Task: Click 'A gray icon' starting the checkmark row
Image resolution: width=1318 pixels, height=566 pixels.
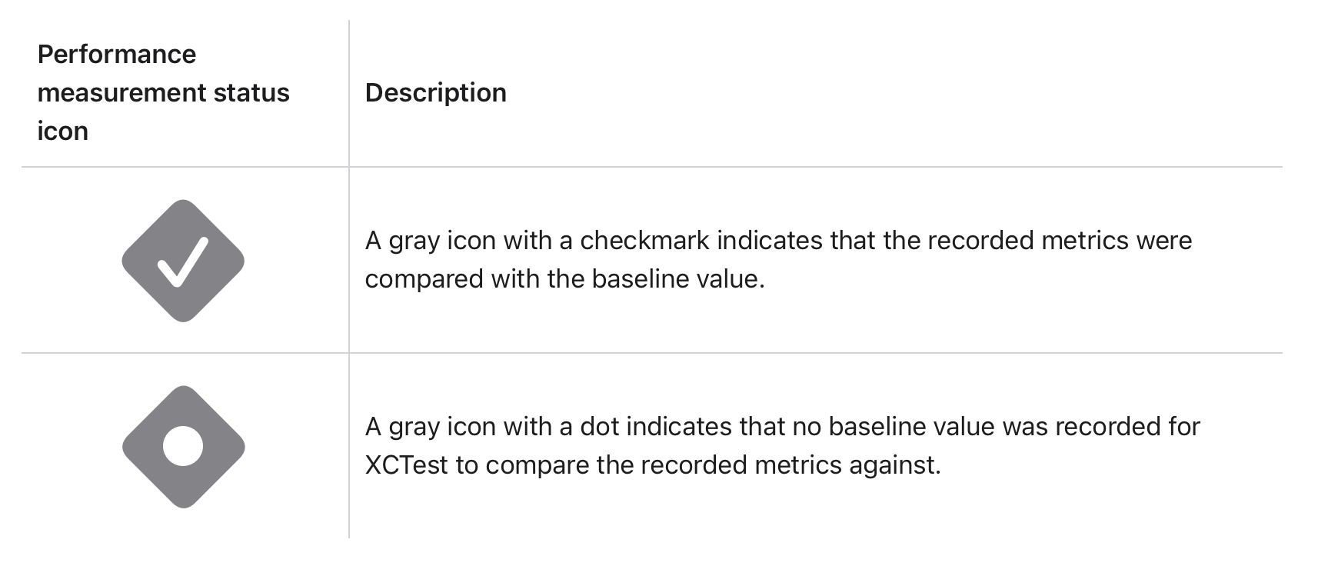Action: coord(430,241)
